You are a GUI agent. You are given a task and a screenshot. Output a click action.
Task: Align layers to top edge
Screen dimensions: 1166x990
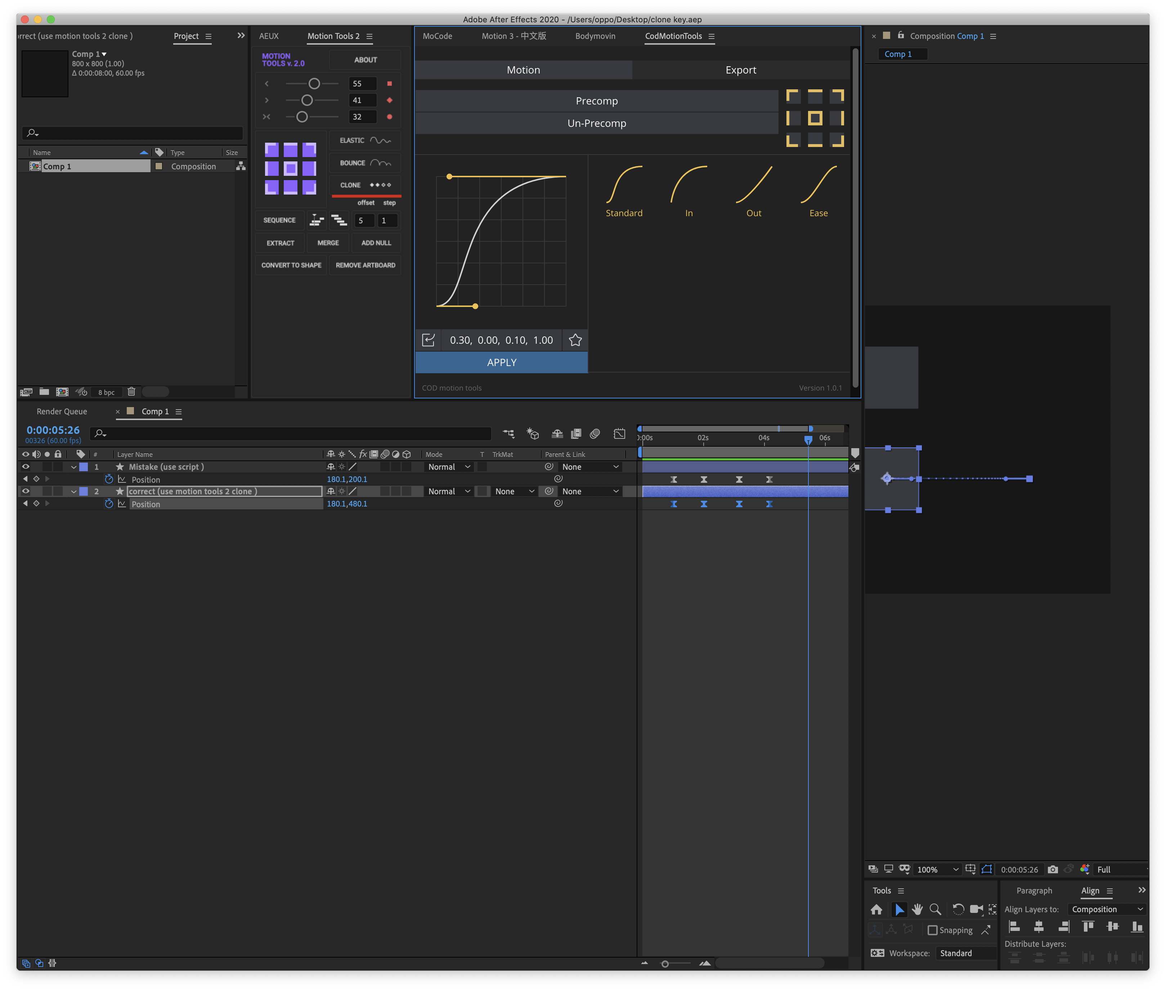[x=1088, y=927]
